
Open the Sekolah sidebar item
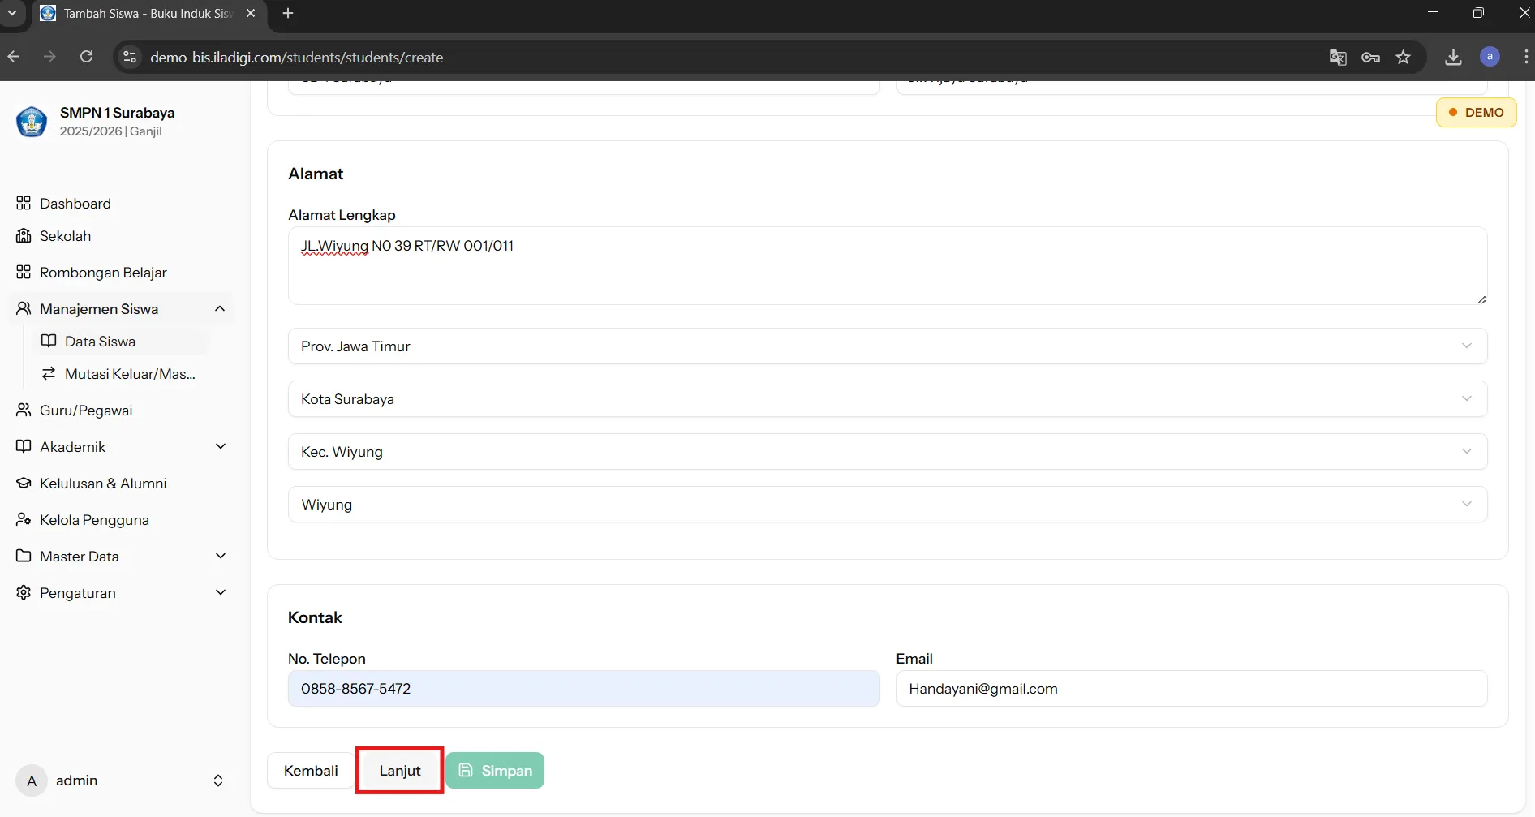coord(65,236)
